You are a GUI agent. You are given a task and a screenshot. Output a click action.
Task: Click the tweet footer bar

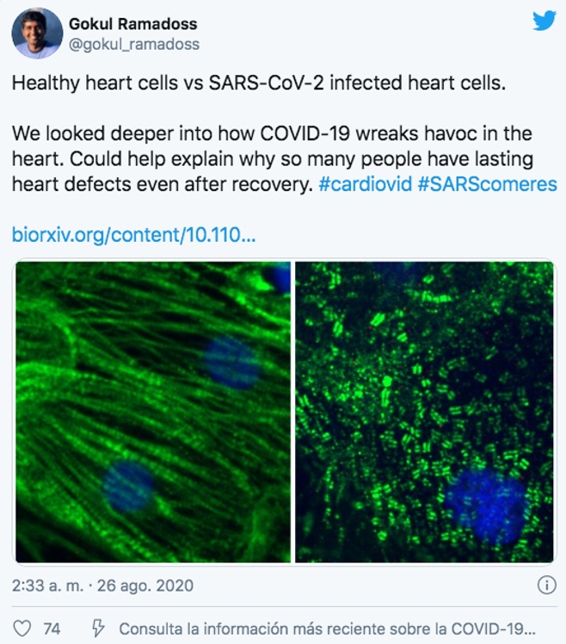click(x=284, y=629)
